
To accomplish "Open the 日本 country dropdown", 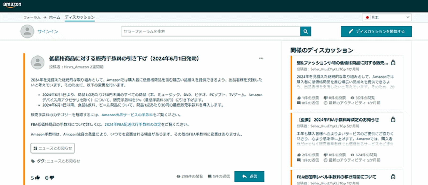I will coord(387,17).
